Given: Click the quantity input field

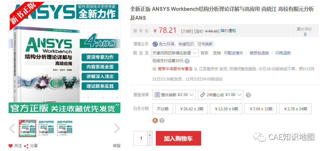Looking at the screenshot, I should 140,139.
